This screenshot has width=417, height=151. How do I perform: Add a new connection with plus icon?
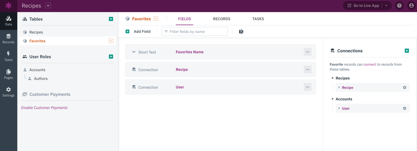click(x=407, y=51)
